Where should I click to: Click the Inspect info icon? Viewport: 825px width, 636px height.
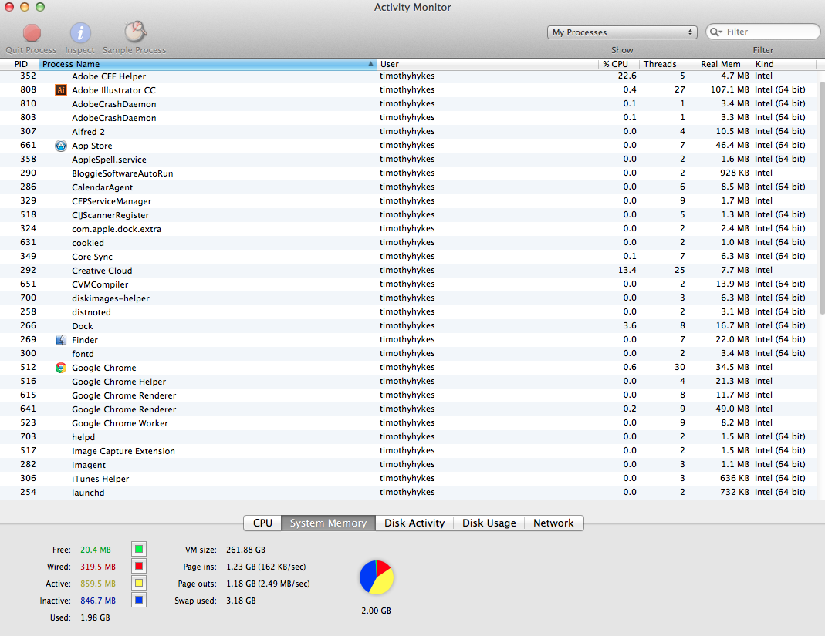click(80, 33)
